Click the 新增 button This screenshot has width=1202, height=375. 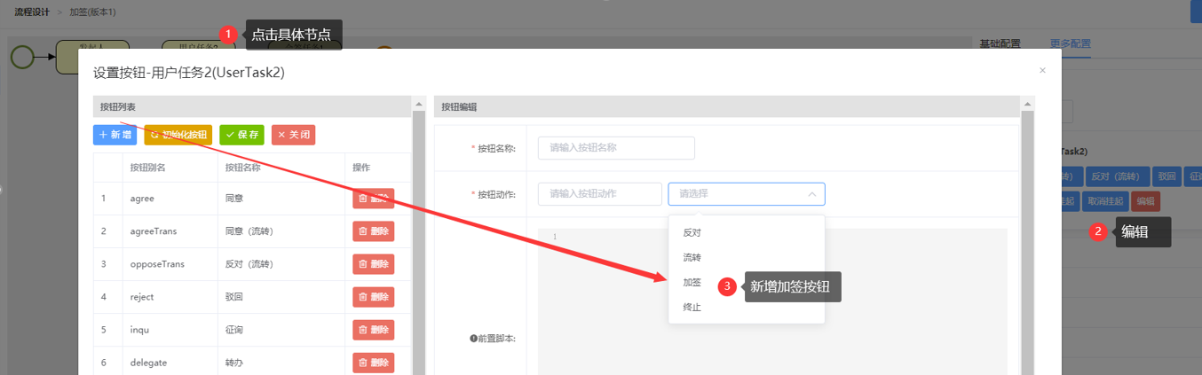(x=115, y=135)
